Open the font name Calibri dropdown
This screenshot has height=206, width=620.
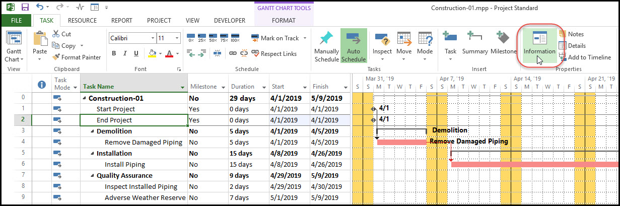[151, 38]
